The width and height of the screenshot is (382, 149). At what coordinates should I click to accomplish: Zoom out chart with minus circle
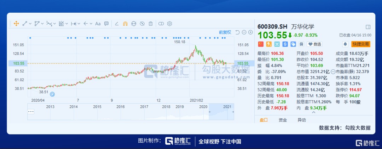(244, 32)
